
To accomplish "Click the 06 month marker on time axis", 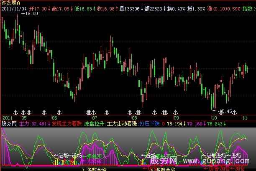I will (54, 118).
